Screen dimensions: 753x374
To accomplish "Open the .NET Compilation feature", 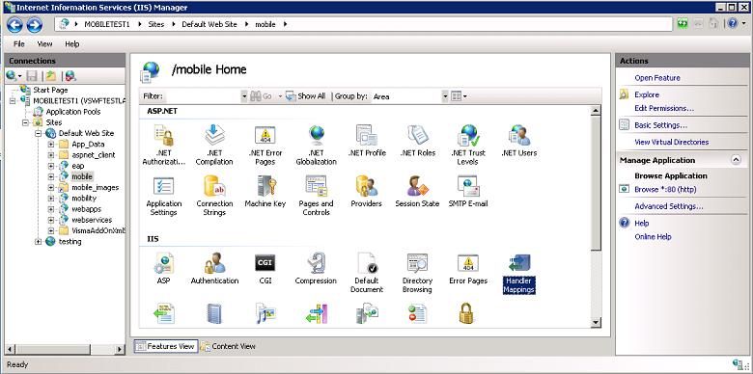I will [214, 145].
